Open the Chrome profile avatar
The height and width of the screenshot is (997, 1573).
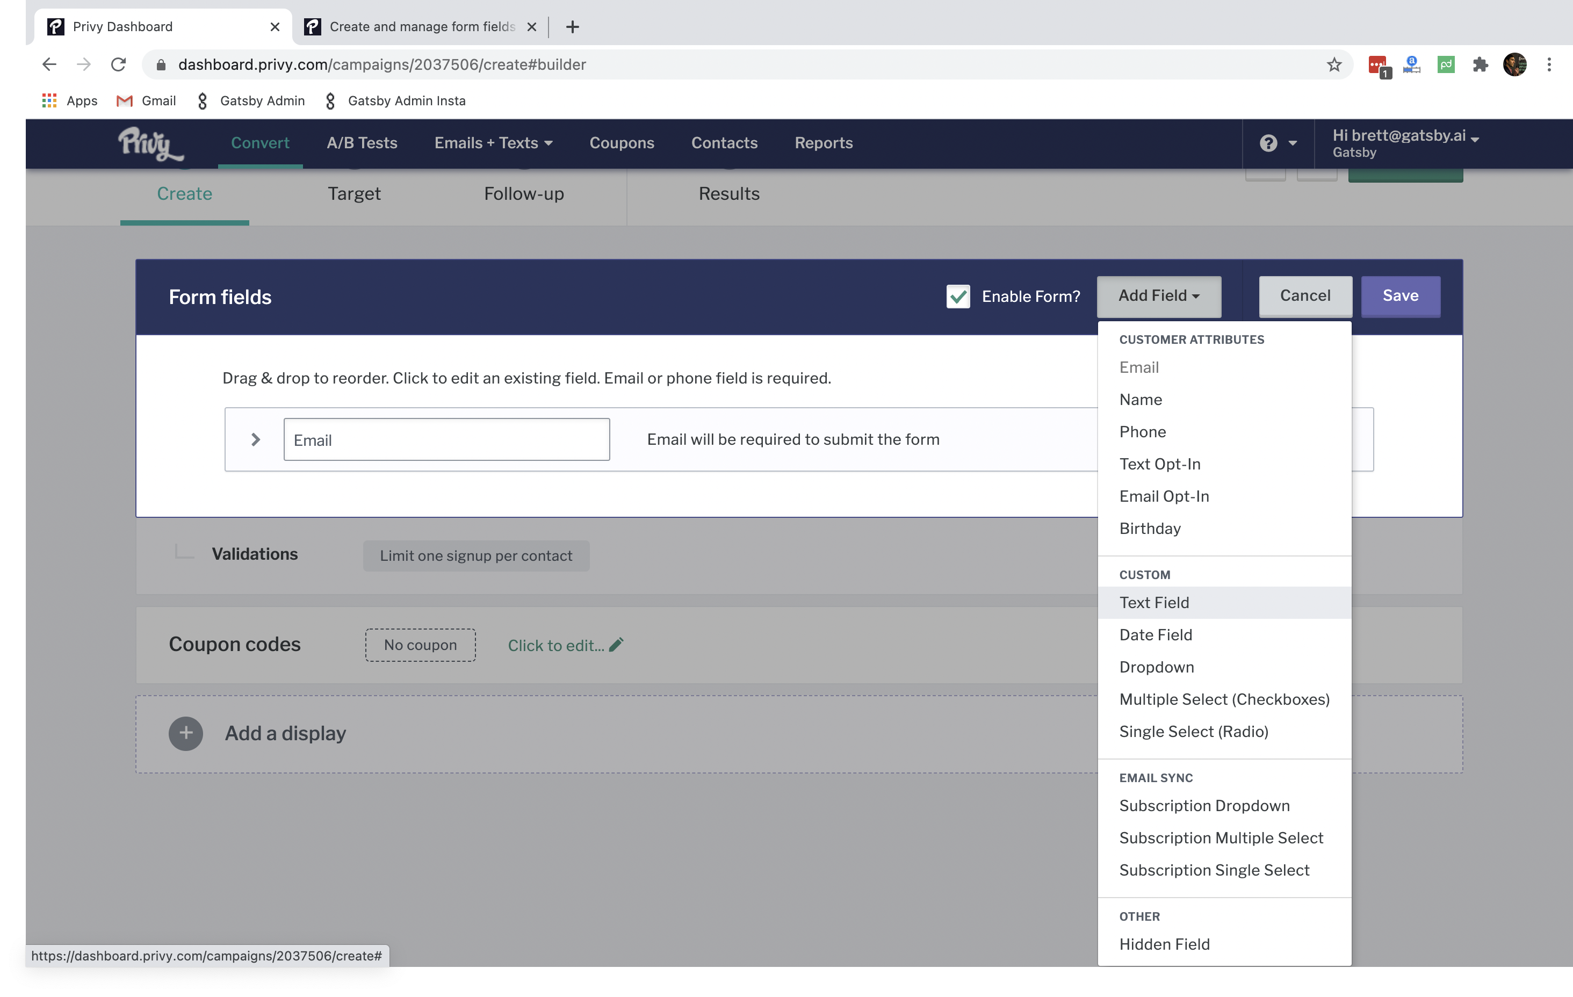coord(1515,64)
